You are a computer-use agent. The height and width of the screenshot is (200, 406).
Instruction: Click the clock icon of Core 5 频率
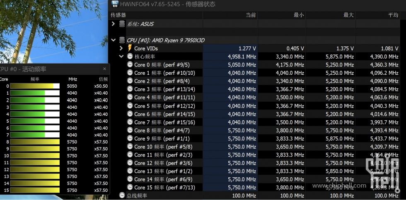click(x=130, y=106)
